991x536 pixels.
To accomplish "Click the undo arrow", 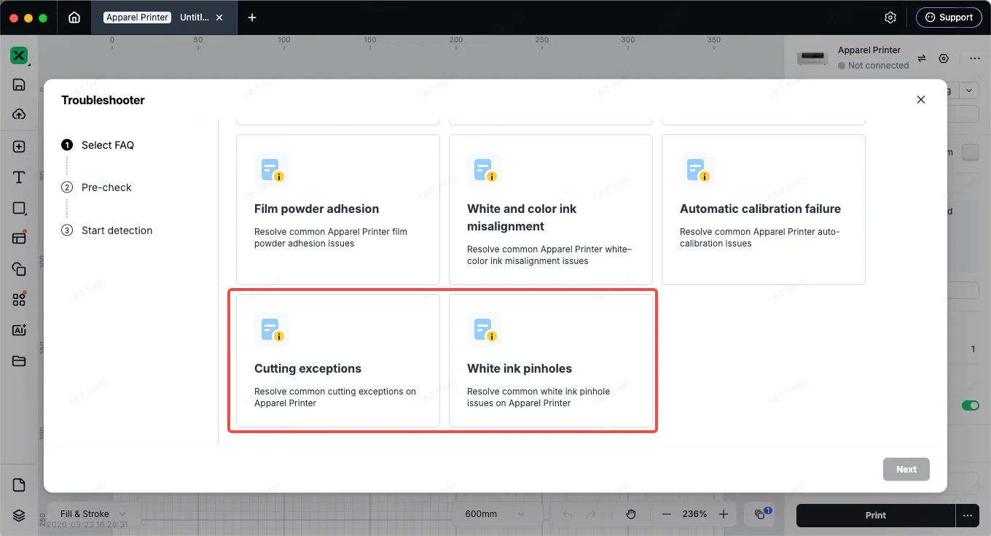I will (568, 514).
